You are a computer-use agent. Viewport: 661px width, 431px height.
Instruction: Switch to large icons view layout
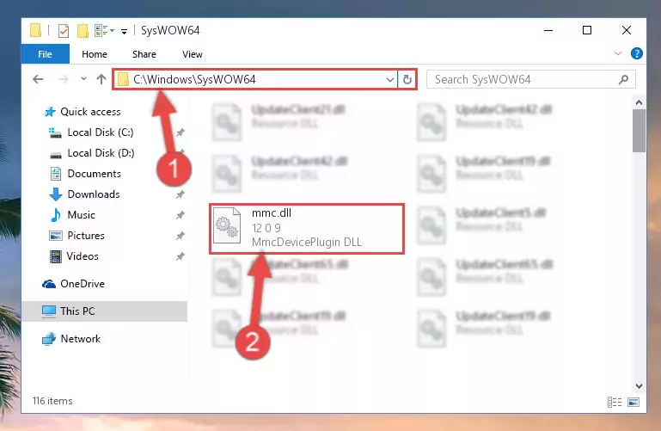tap(633, 402)
